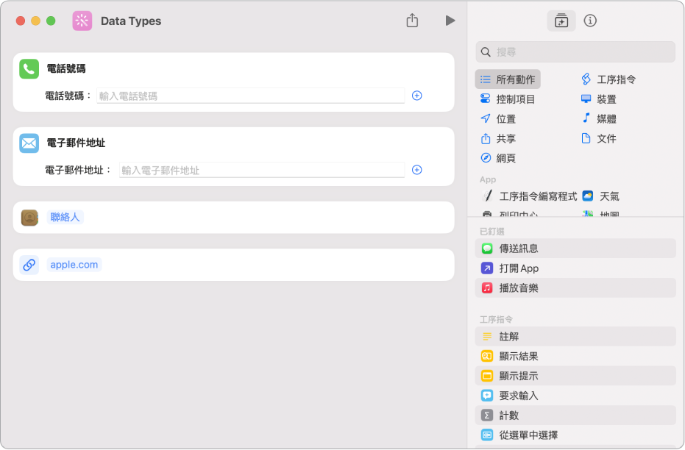Select the pinned 播放音樂 action

(575, 287)
